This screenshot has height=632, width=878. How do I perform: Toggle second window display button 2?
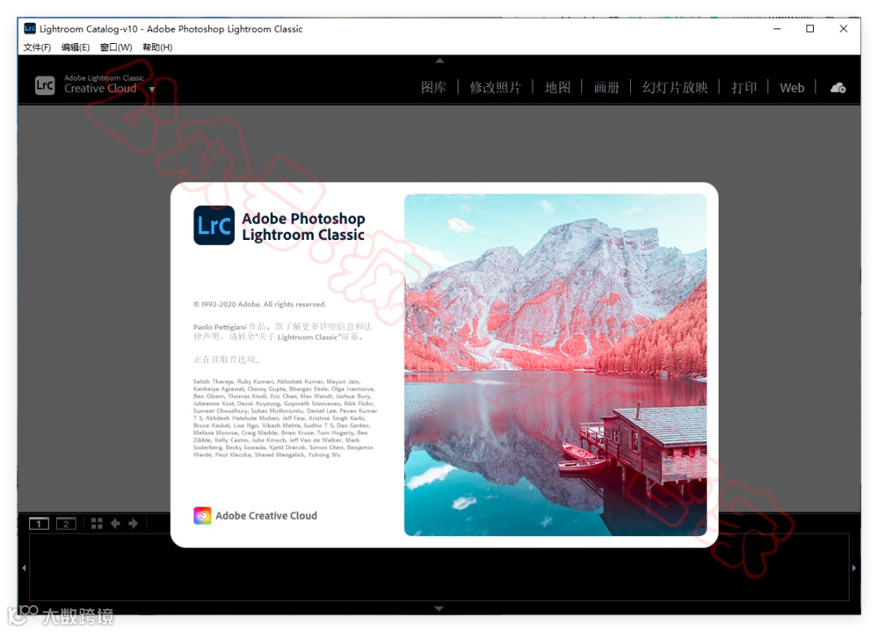pos(66,523)
